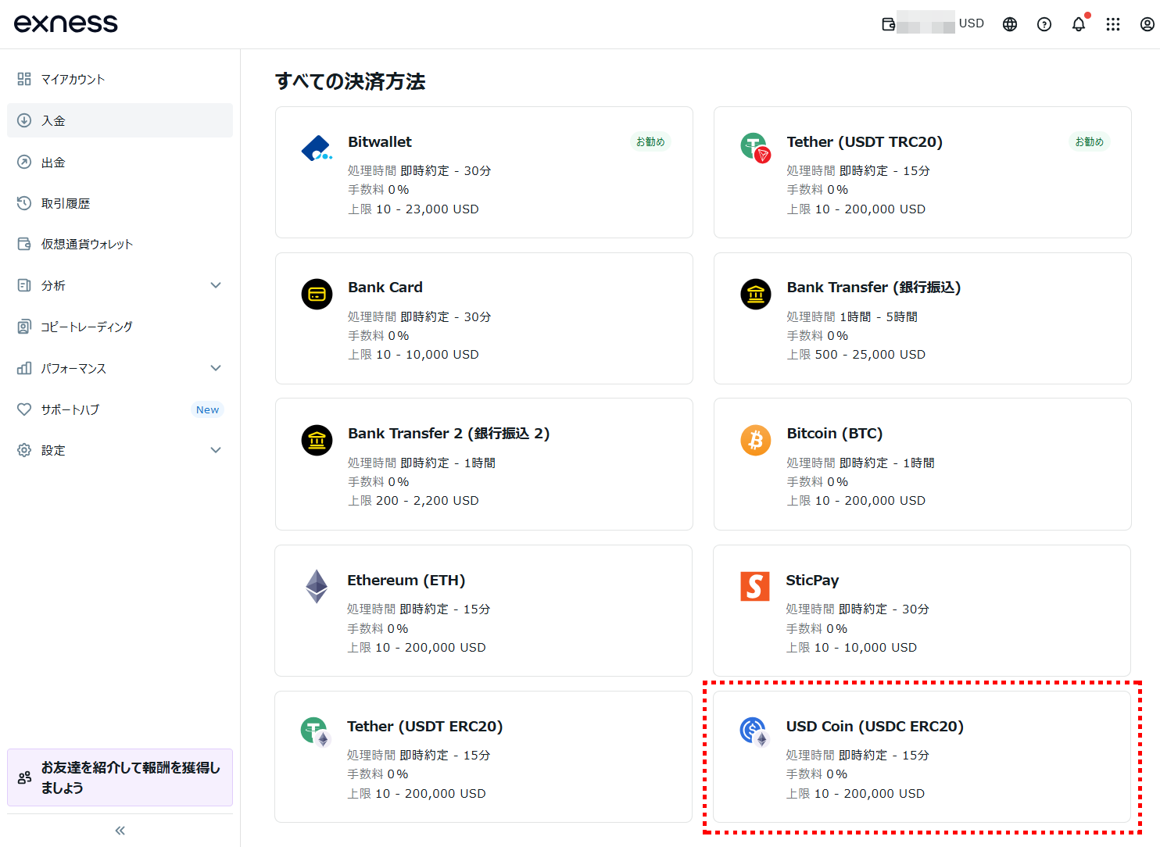This screenshot has height=847, width=1160.
Task: Choose Bank Card payment title
Action: click(385, 287)
